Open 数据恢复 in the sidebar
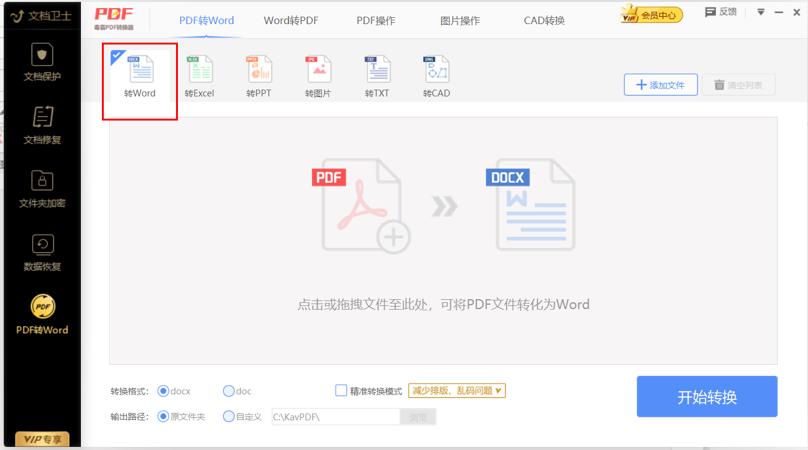This screenshot has height=450, width=808. coord(42,253)
